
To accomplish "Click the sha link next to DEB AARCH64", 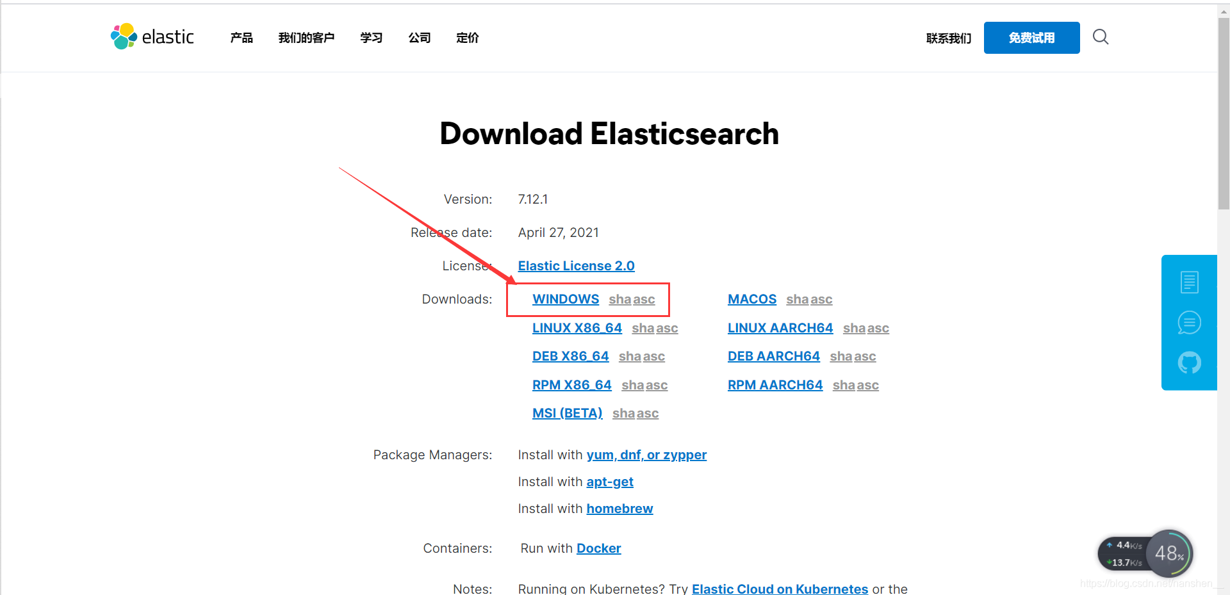I will pos(840,356).
